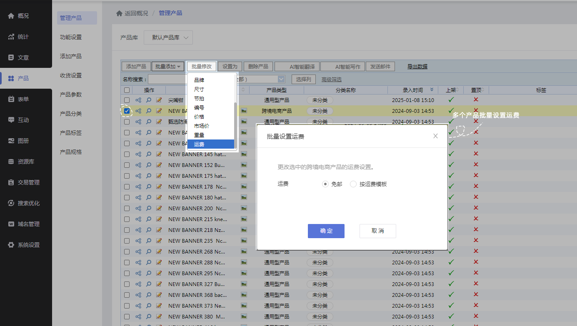
Task: Open the 默认产品库 dropdown
Action: [x=168, y=37]
